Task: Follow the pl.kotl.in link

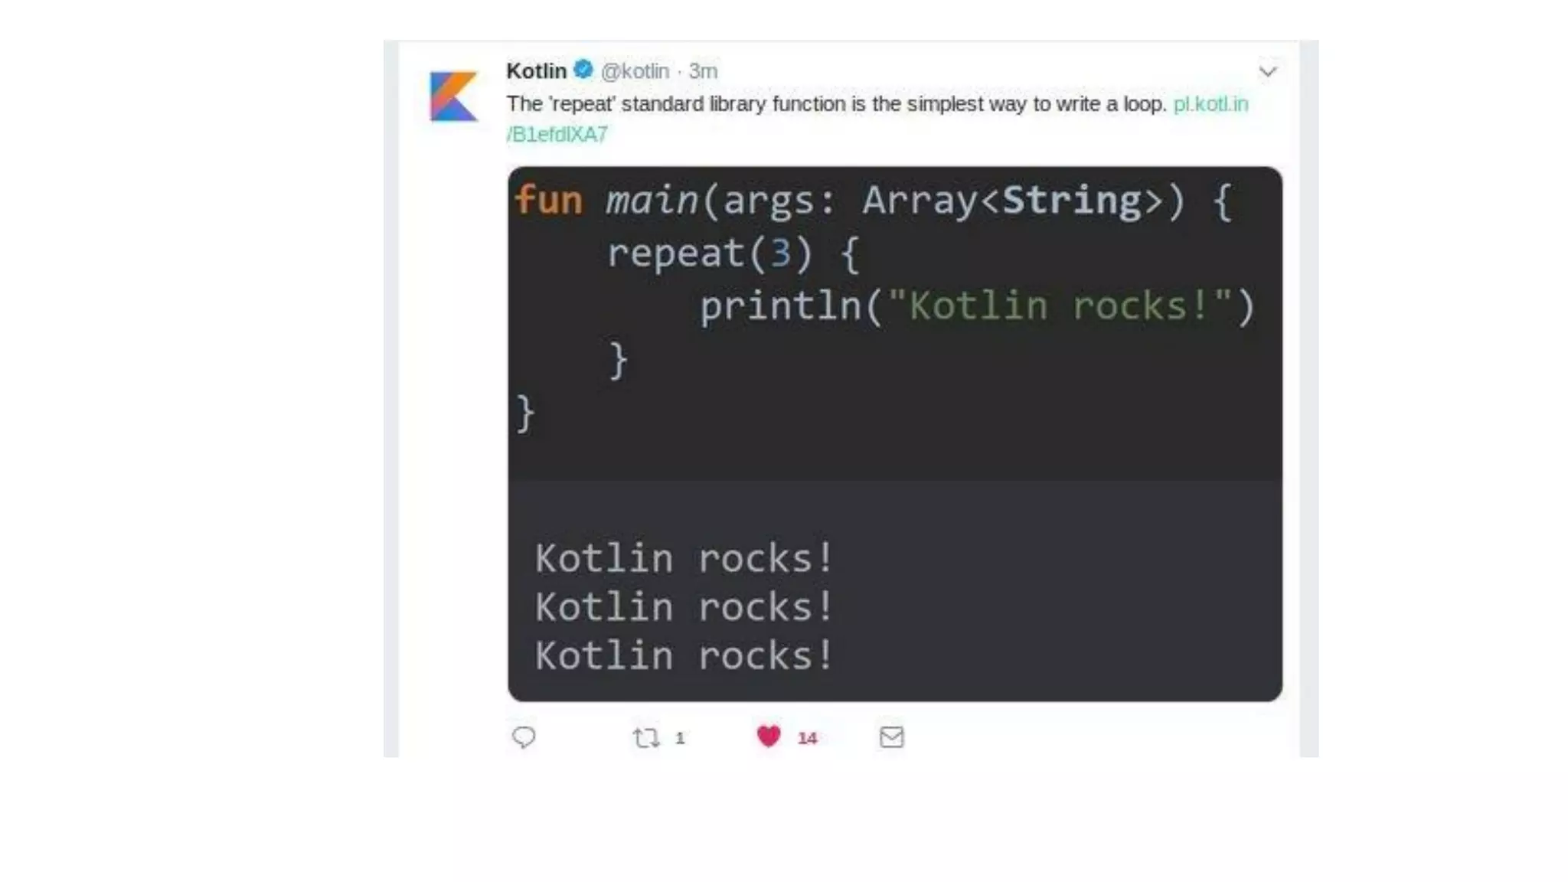Action: 1210,104
